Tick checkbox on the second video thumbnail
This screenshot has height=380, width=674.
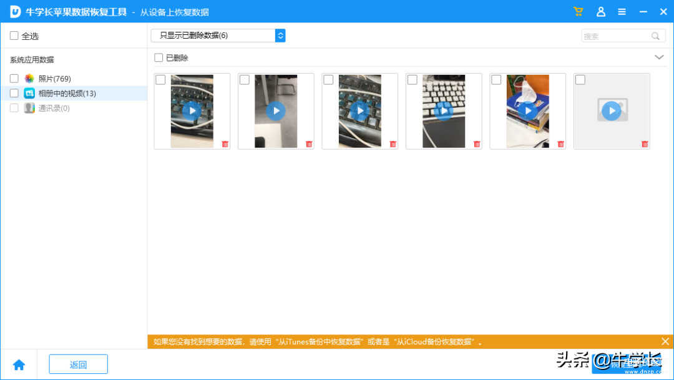pyautogui.click(x=245, y=80)
